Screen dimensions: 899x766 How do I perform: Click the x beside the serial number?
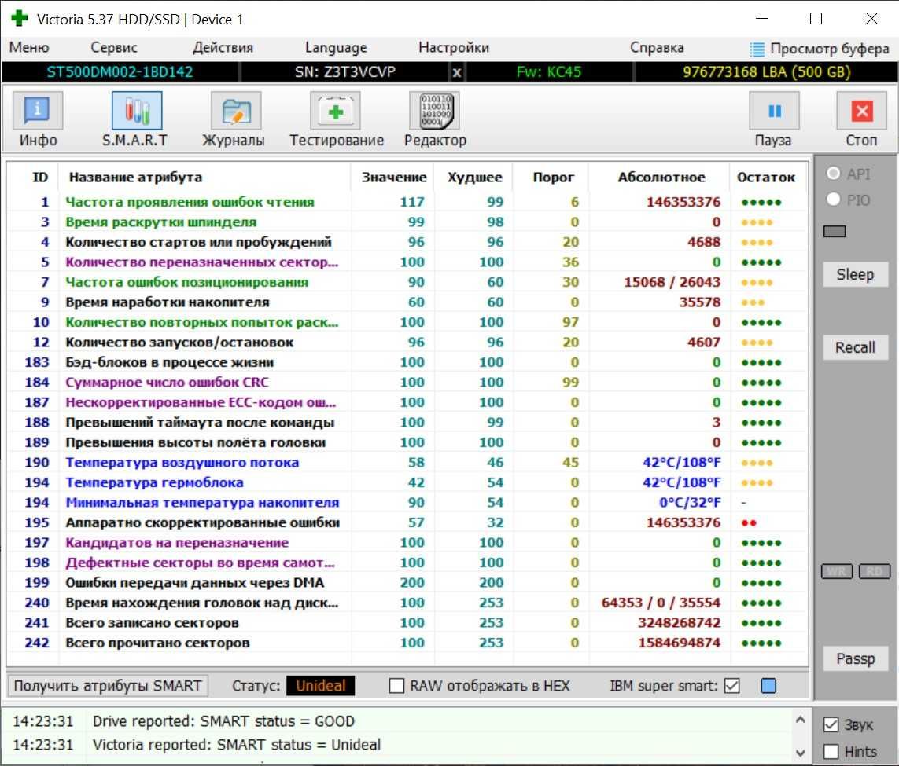[456, 73]
